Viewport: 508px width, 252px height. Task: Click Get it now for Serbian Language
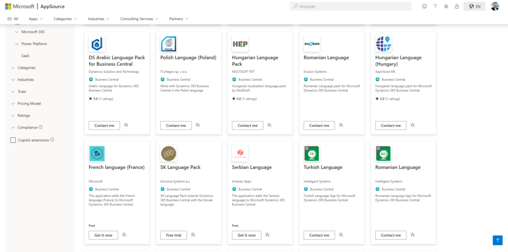(x=247, y=235)
